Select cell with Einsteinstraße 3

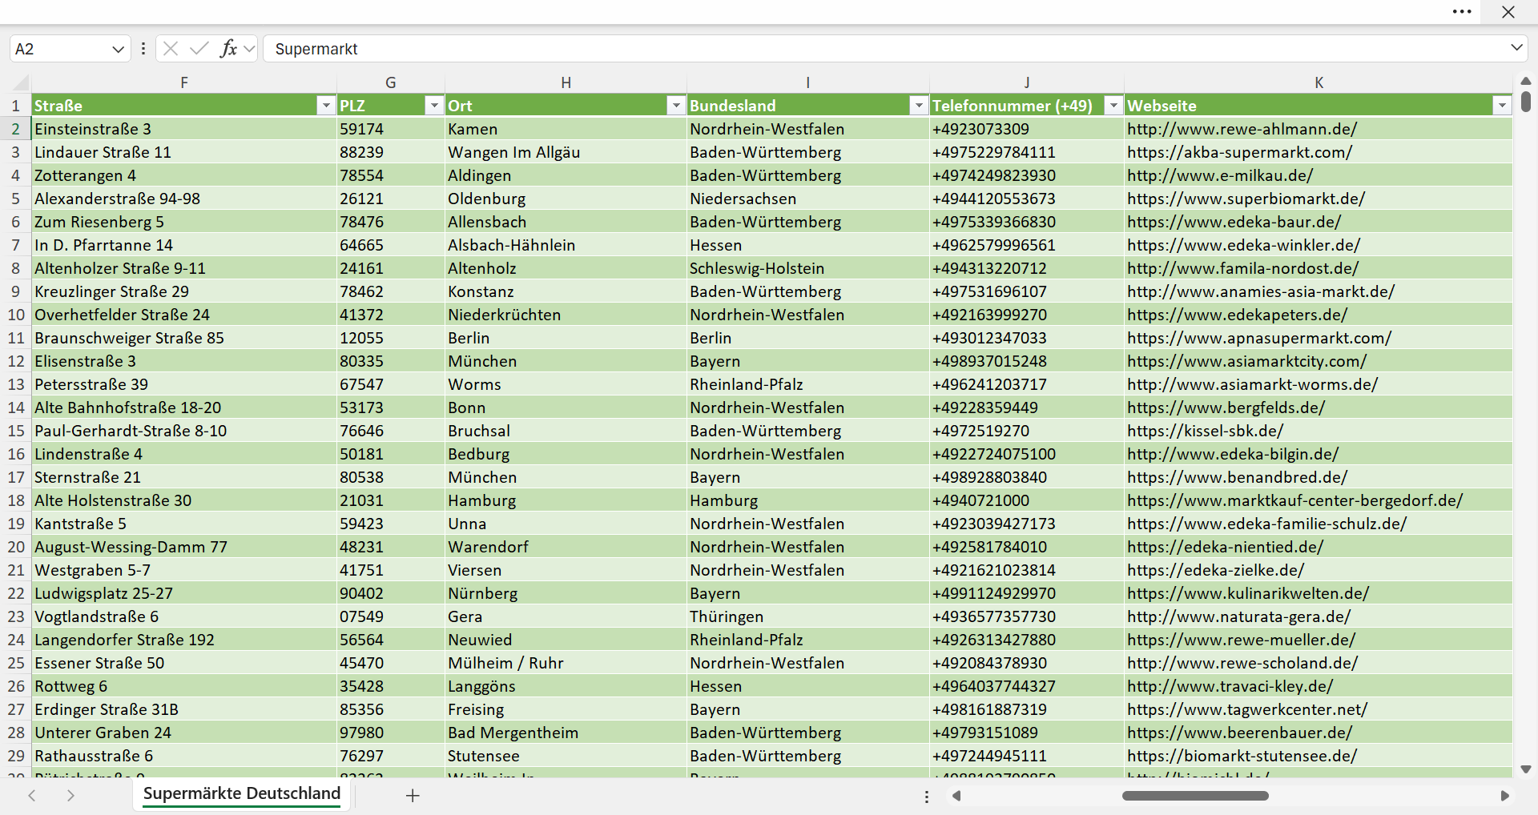coord(184,129)
